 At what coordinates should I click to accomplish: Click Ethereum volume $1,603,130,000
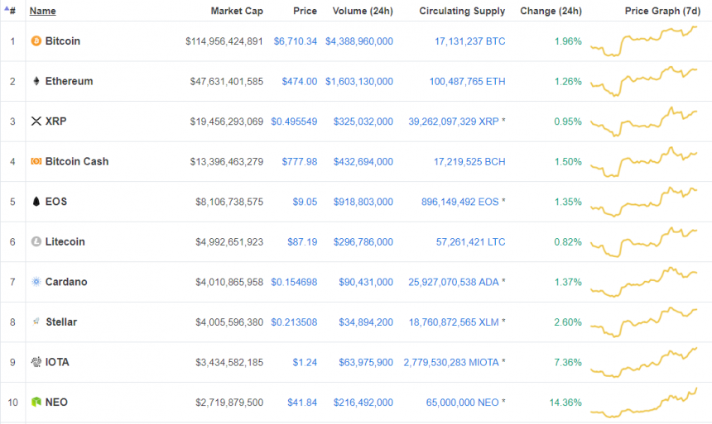[x=359, y=81]
